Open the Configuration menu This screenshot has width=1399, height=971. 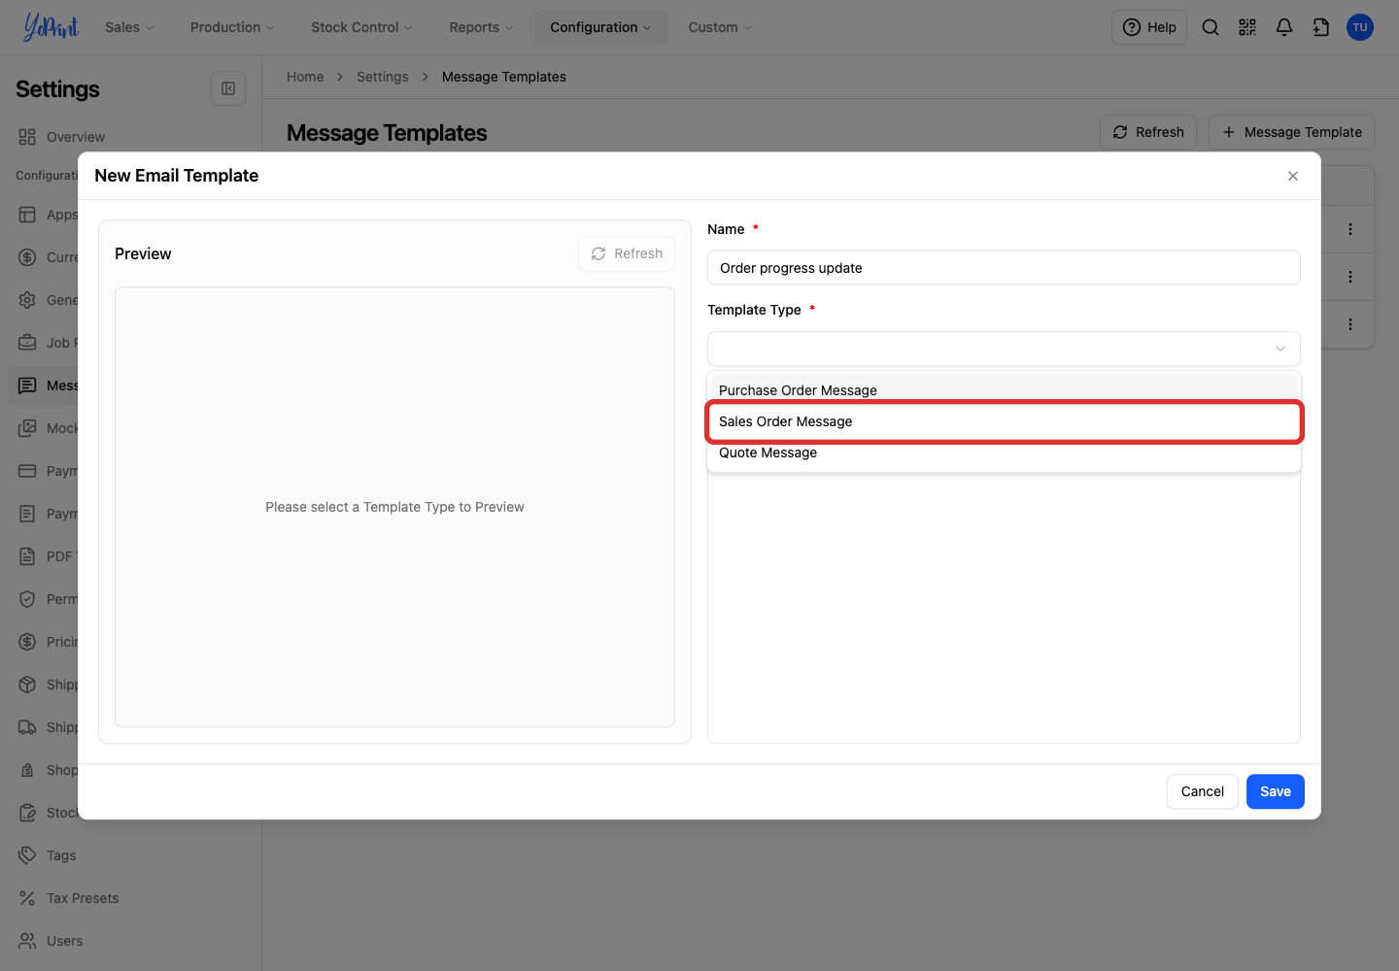tap(600, 27)
